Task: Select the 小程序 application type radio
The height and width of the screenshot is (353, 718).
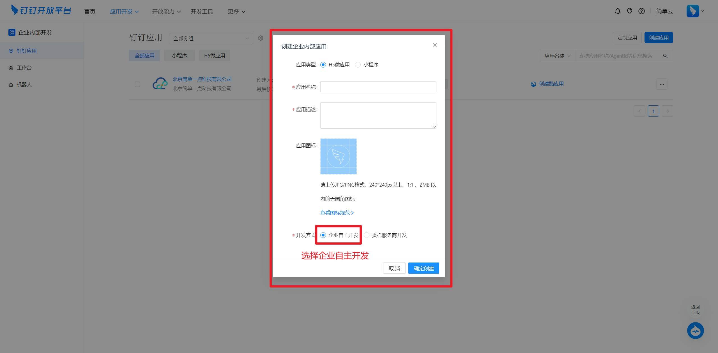Action: pyautogui.click(x=358, y=64)
